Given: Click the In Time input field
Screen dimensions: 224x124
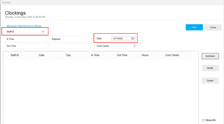Looking at the screenshot, I should (x=25, y=39).
